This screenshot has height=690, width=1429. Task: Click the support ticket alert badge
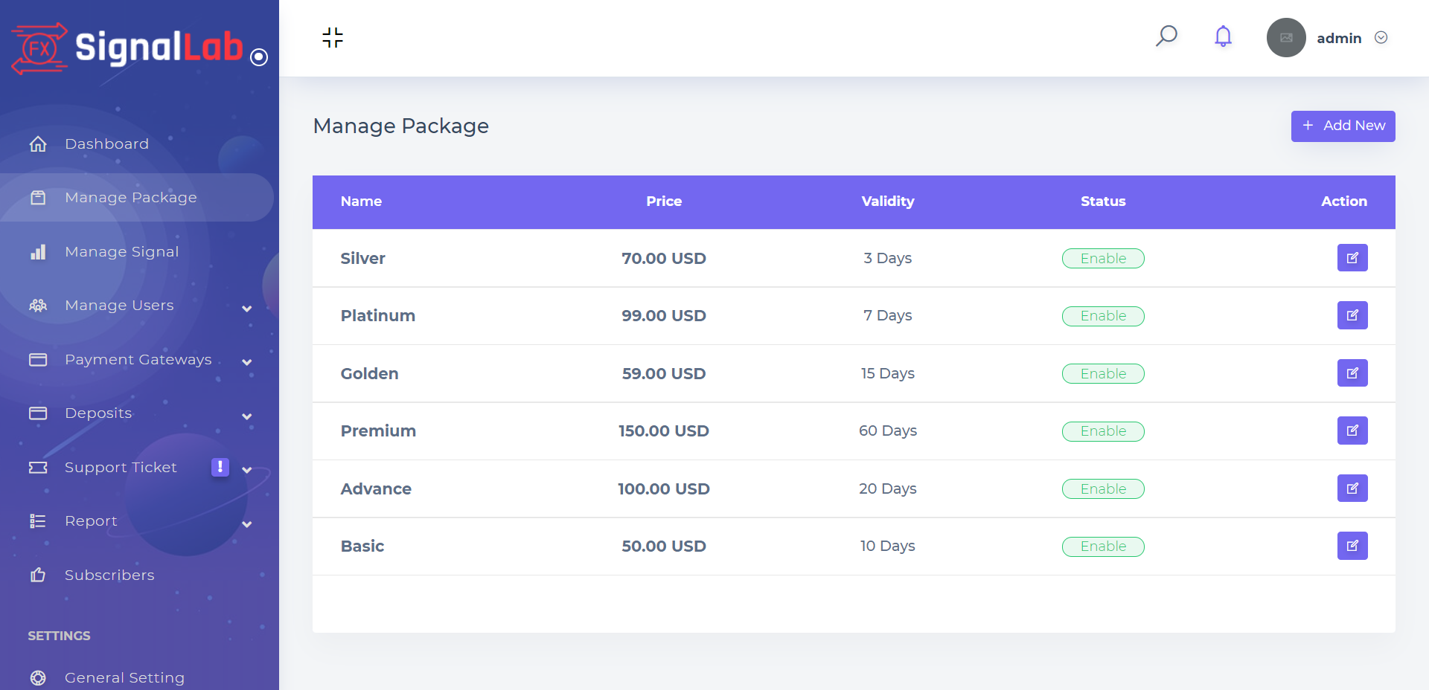(x=220, y=467)
